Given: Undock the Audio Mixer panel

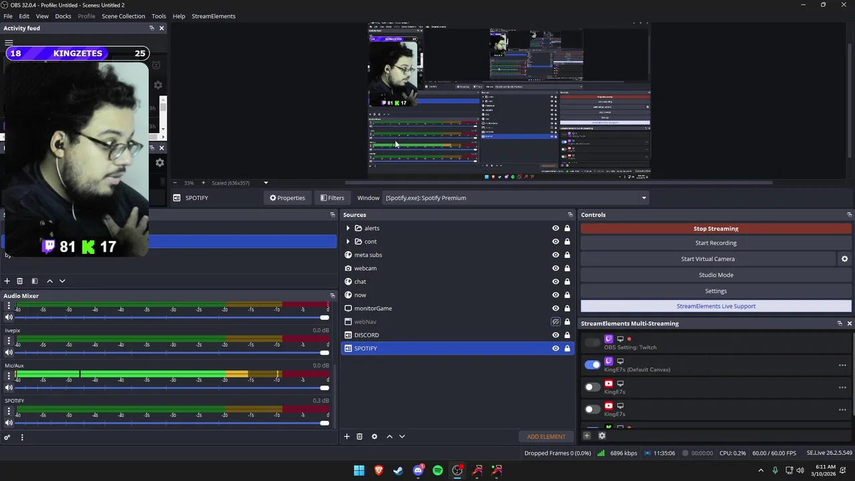Looking at the screenshot, I should coord(332,296).
